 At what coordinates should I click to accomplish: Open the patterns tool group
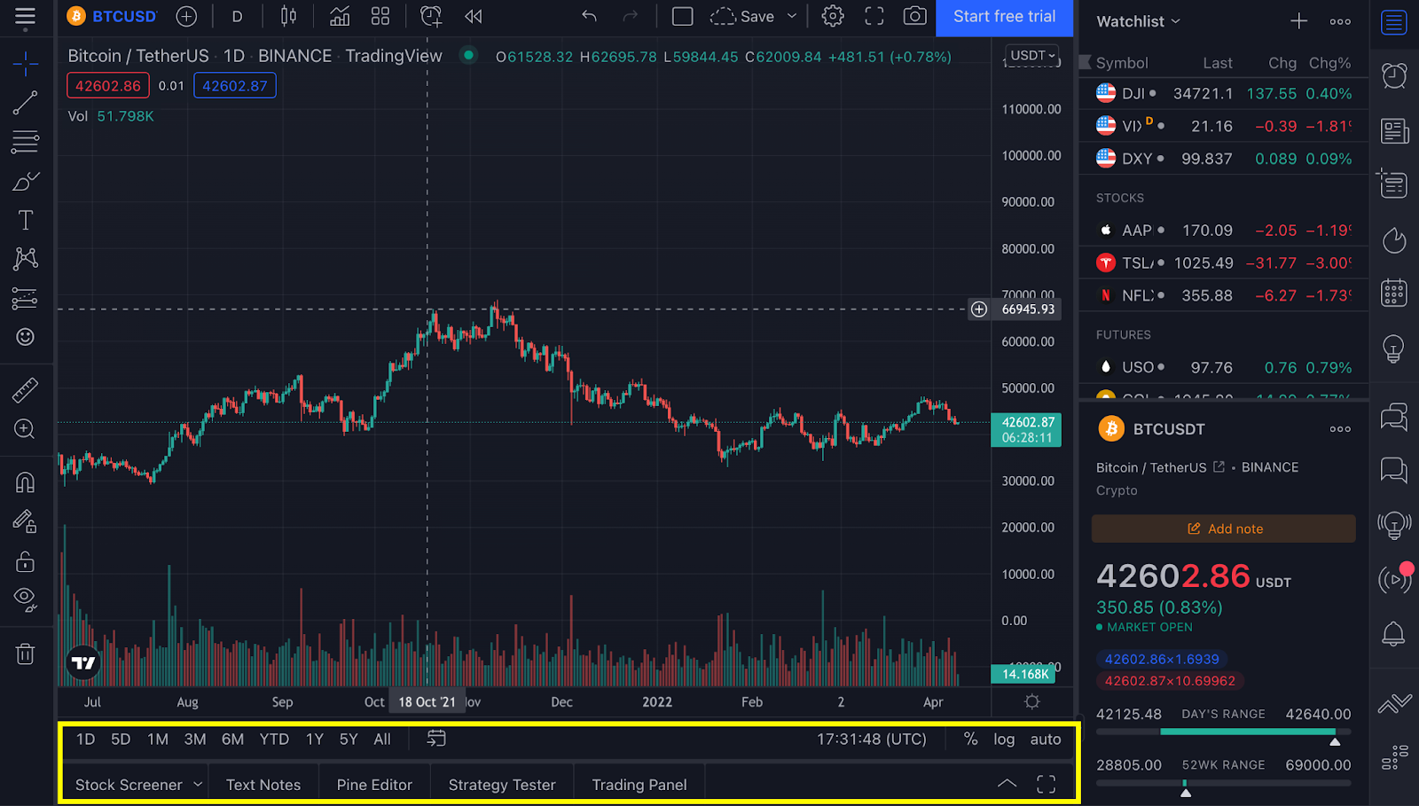click(x=25, y=259)
